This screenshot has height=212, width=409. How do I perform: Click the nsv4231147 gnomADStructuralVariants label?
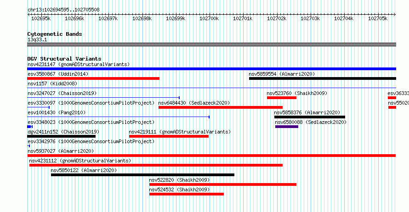79,64
